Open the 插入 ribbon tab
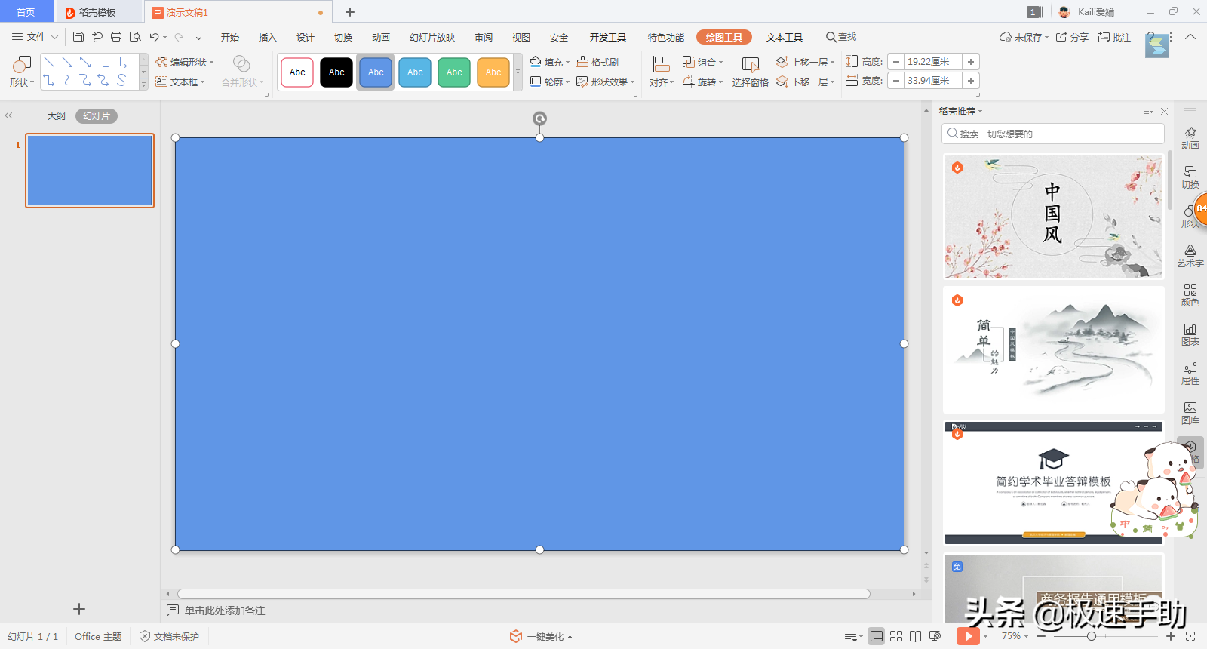 click(x=267, y=37)
